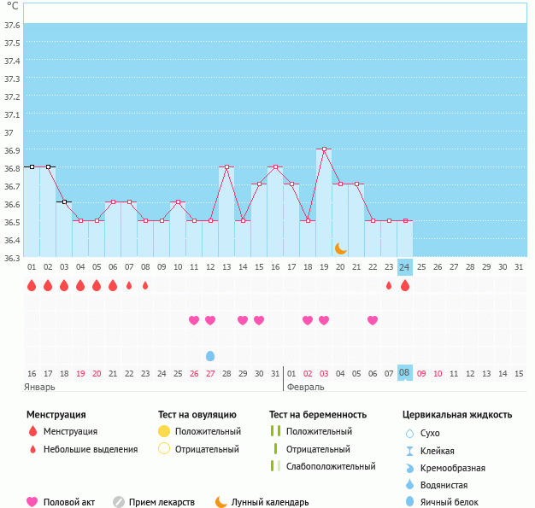Click the gray medication intake legend icon
The height and width of the screenshot is (508, 535).
[119, 502]
